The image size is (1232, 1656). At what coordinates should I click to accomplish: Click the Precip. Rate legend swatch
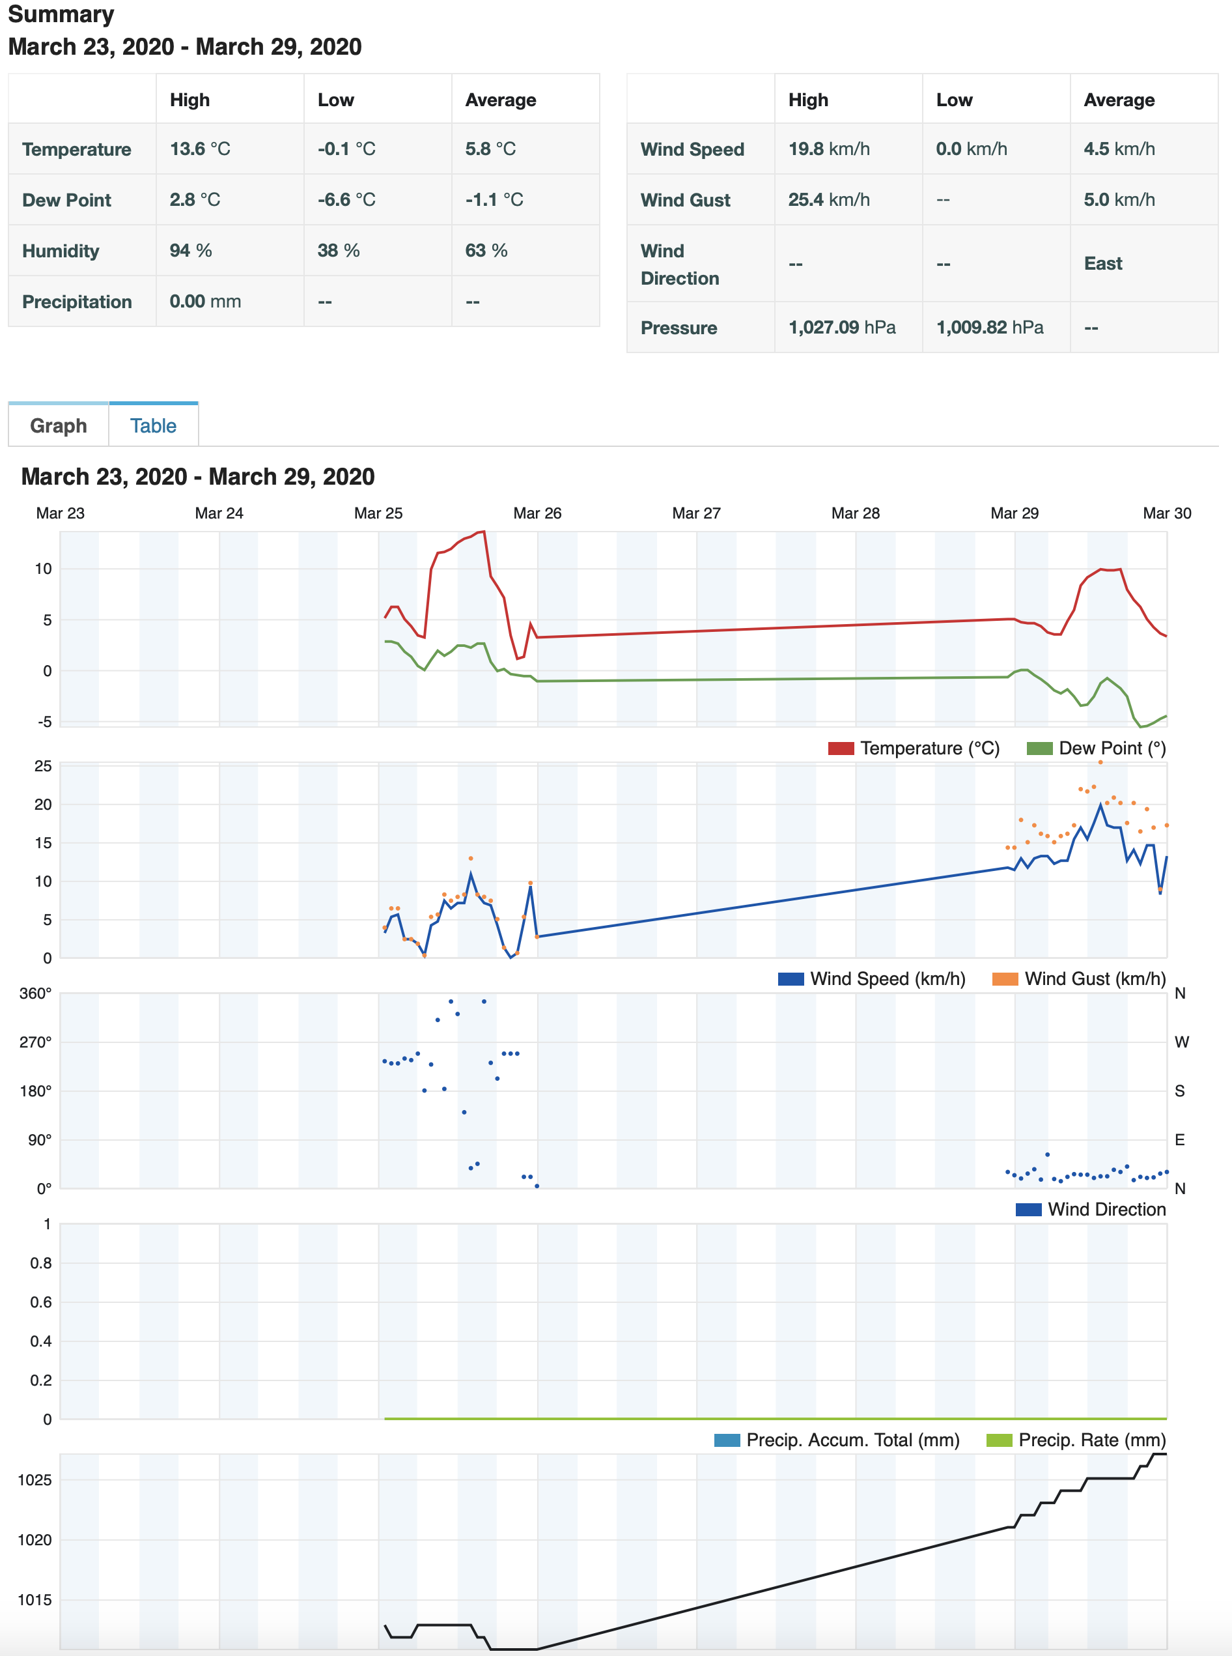point(999,1440)
